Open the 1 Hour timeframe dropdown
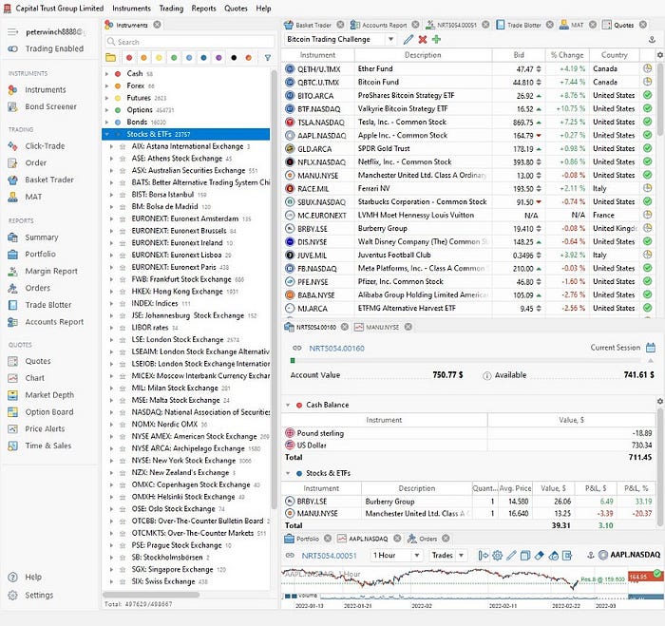 [396, 555]
